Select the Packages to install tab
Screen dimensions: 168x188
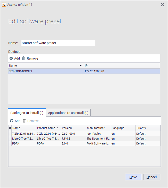[x=27, y=113]
